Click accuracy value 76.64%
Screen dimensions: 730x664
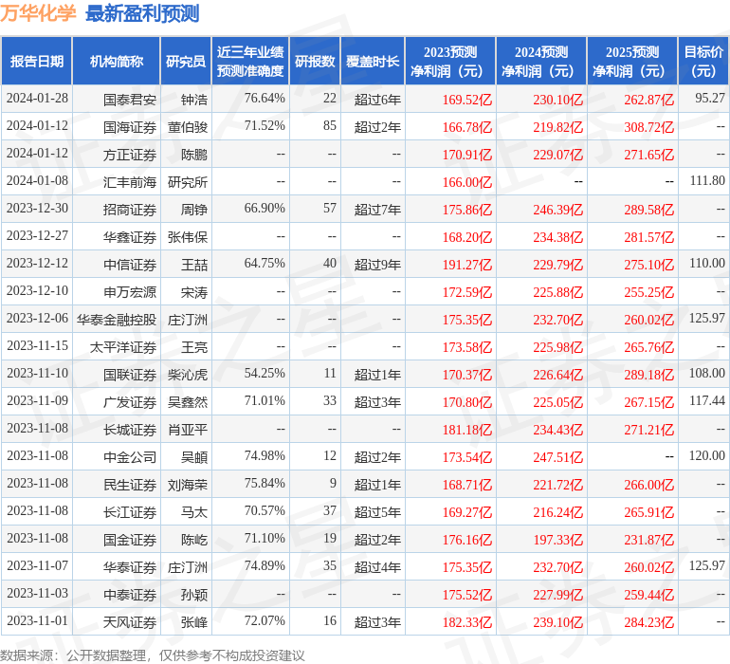click(265, 99)
